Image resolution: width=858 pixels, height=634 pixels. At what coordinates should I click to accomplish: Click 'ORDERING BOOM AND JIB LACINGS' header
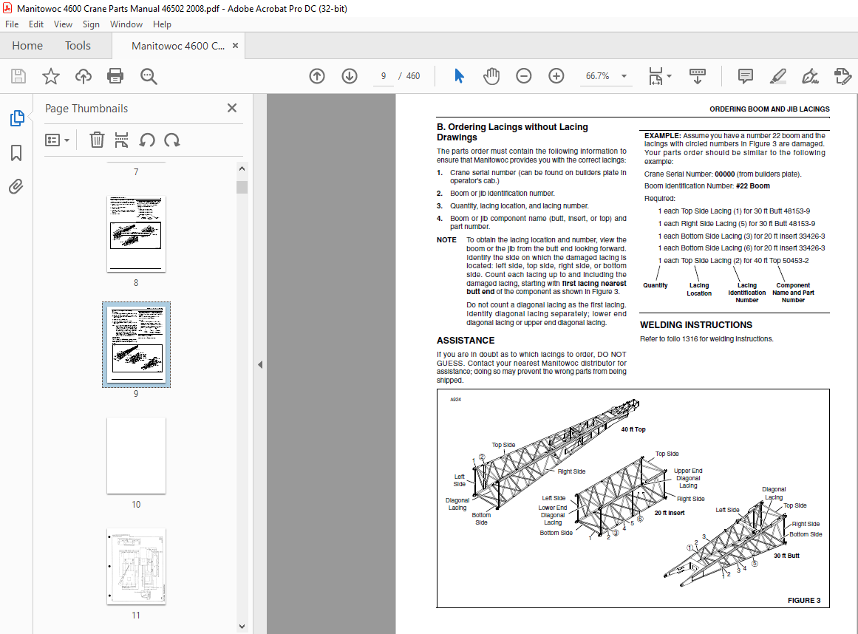[x=769, y=109]
